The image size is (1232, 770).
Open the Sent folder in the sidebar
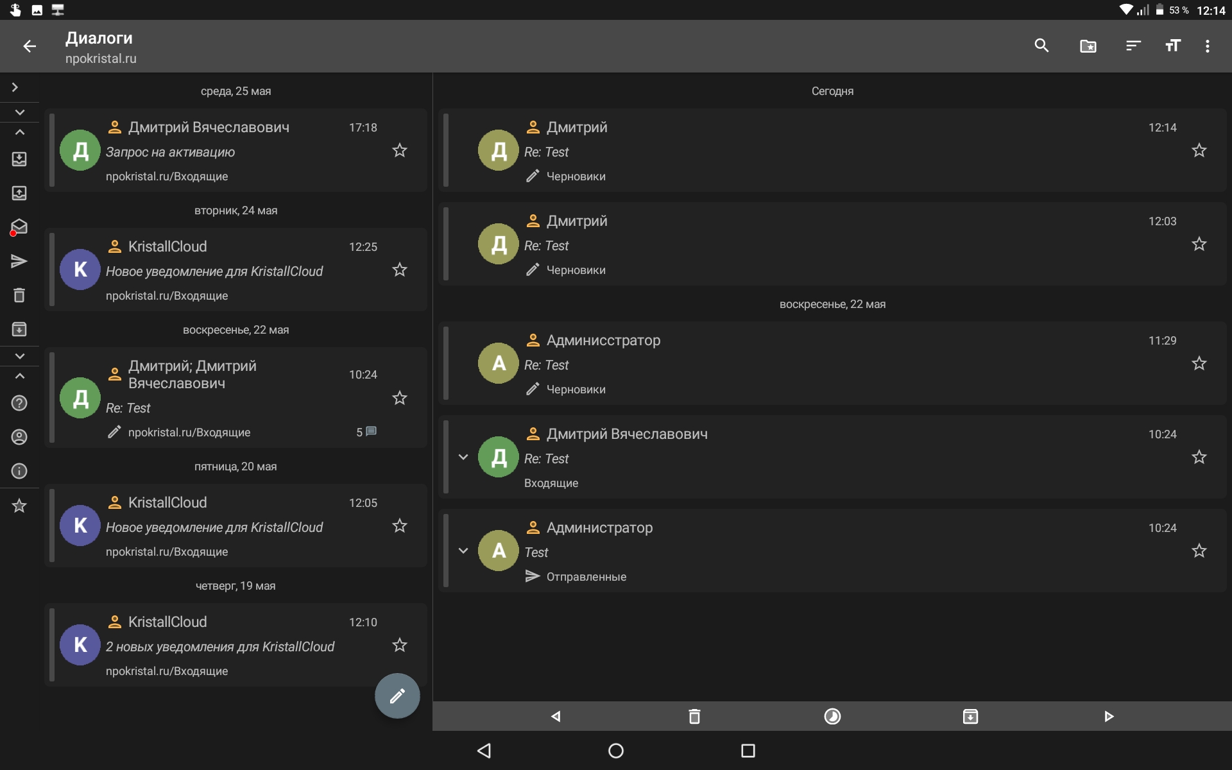[x=19, y=261]
